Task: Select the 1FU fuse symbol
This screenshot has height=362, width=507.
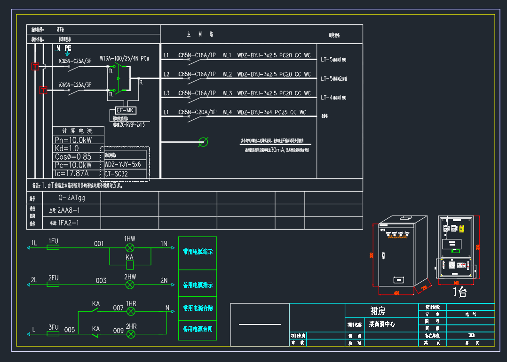Action: pyautogui.click(x=54, y=247)
